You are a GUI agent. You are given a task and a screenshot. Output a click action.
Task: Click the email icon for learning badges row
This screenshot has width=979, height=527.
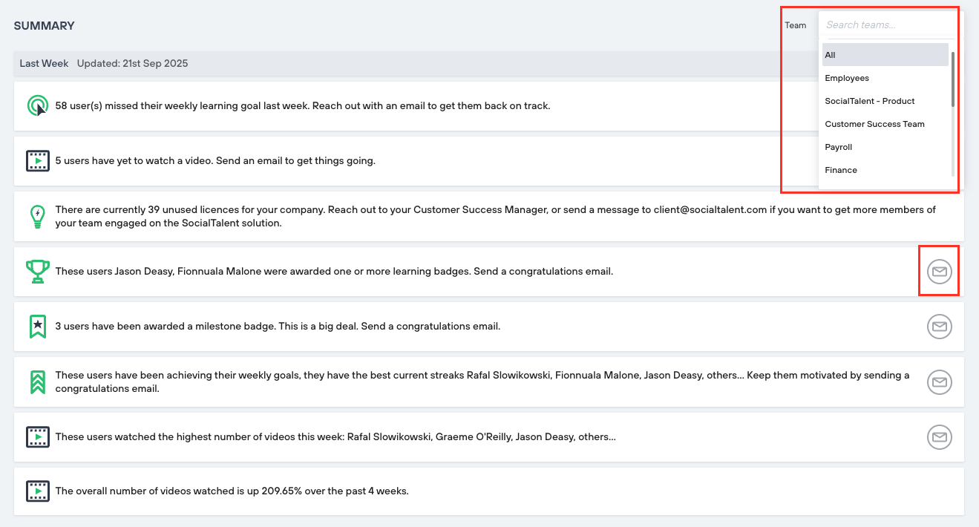939,272
